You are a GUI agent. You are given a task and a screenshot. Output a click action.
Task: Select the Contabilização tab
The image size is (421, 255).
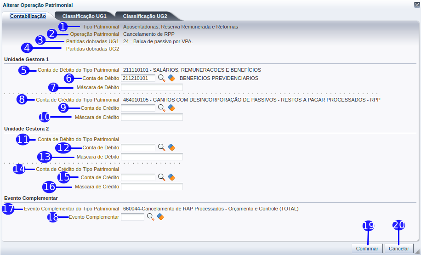(28, 16)
